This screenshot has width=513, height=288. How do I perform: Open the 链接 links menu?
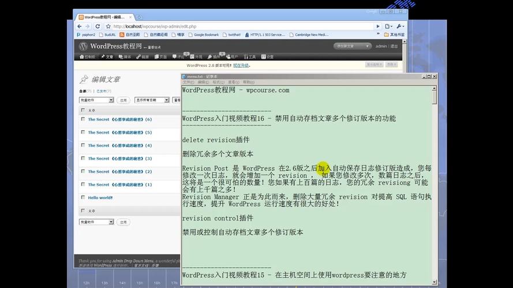tap(143, 57)
